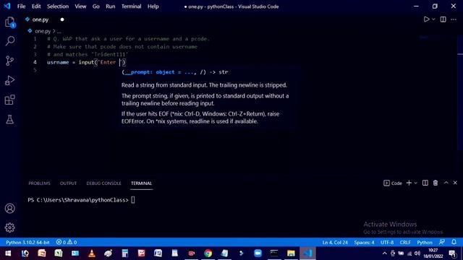
Task: Switch to the DEBUG CONSOLE tab
Action: click(103, 183)
